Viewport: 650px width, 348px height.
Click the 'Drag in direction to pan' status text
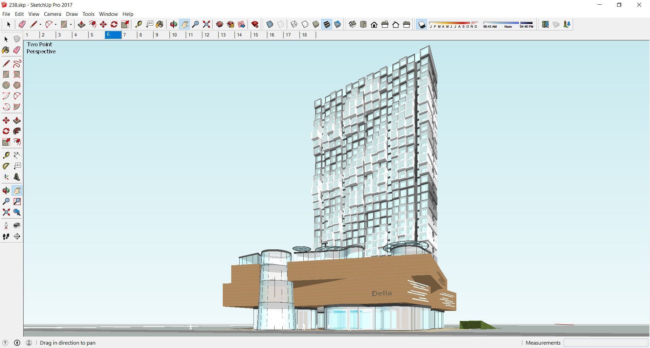68,343
